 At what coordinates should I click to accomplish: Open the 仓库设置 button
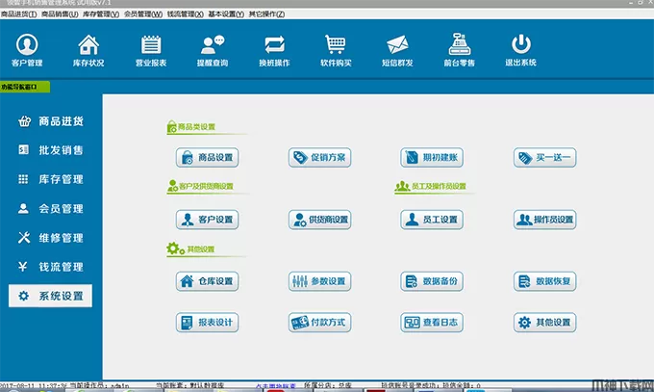point(208,281)
